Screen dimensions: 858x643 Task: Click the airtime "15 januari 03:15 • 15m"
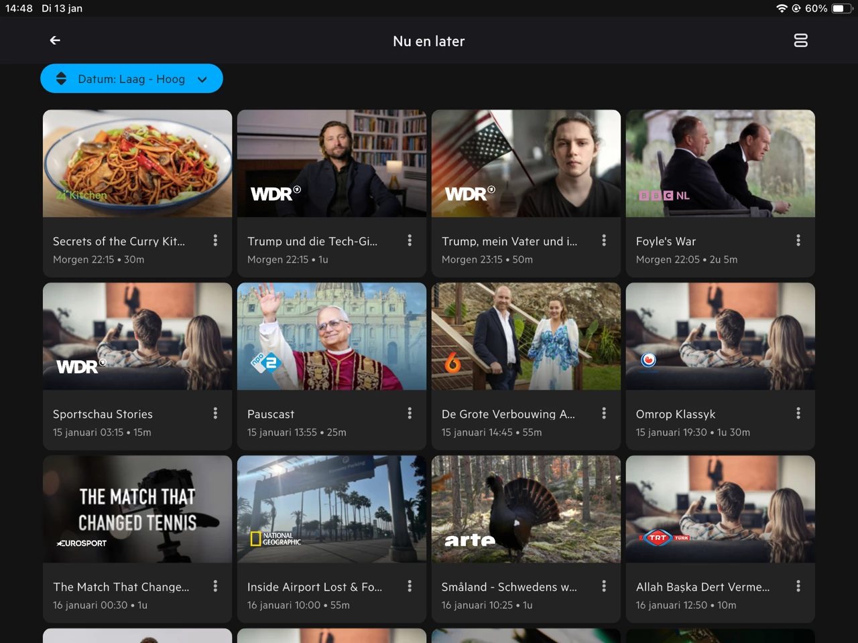coord(102,432)
